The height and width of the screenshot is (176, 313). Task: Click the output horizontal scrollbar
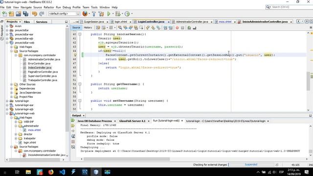tap(127, 159)
